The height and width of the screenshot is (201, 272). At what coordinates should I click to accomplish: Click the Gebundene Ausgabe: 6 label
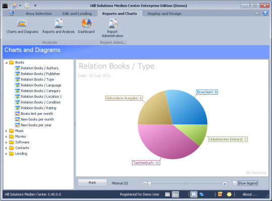pyautogui.click(x=124, y=98)
